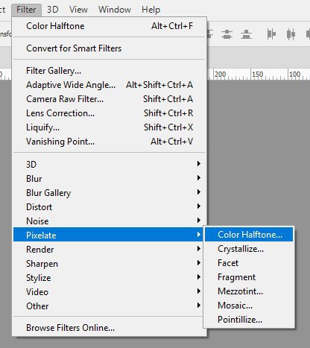Click the ruler at the 150 mark
This screenshot has height=348, width=310.
[257, 75]
